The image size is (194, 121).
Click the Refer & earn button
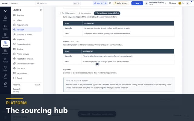[121, 3]
